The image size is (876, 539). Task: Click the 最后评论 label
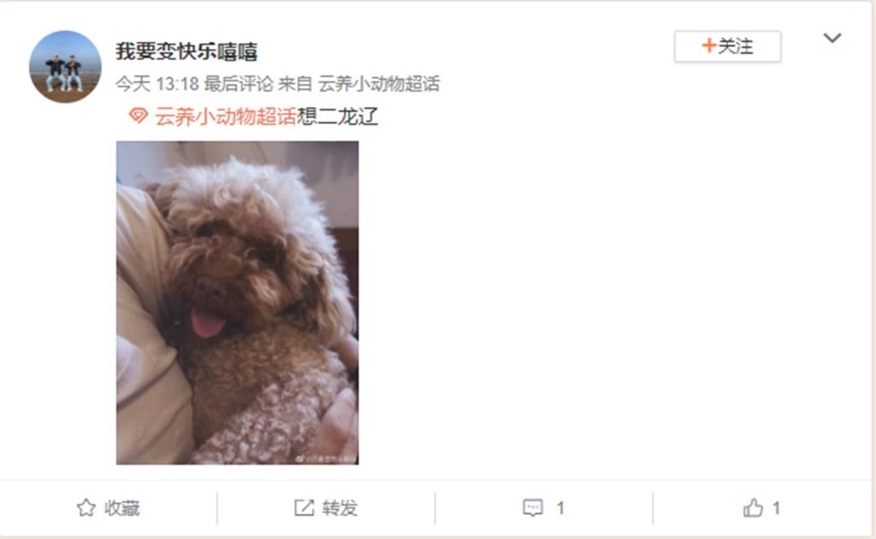pos(239,84)
